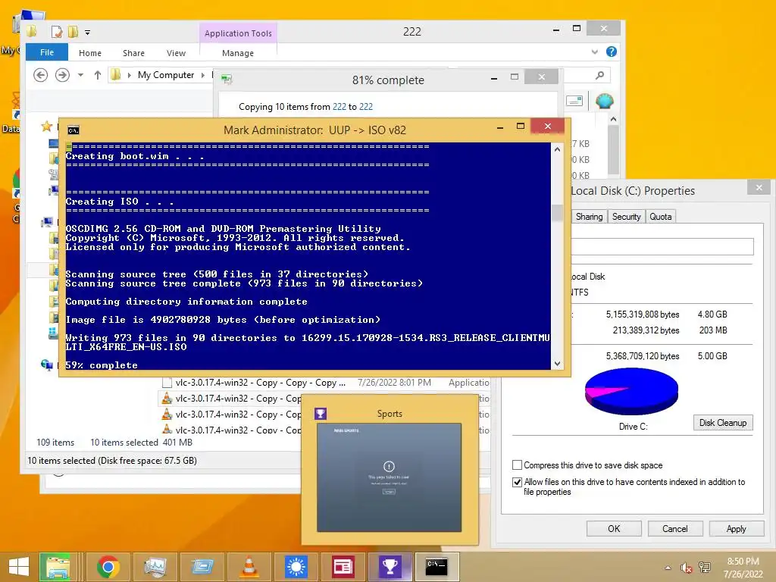Screen dimensions: 776x582
Task: Click the preview pane icon beside the shell icon
Action: click(574, 101)
